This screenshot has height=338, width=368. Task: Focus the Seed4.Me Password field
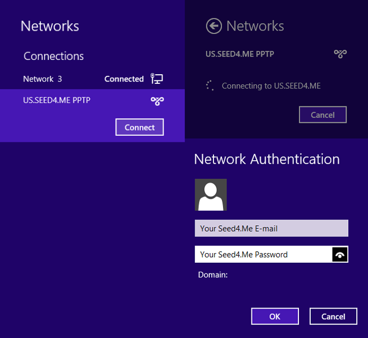coord(263,254)
